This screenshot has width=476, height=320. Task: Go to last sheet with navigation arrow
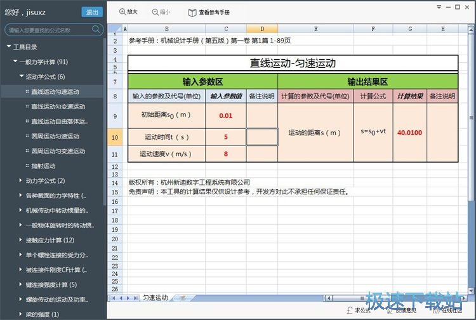(x=135, y=298)
